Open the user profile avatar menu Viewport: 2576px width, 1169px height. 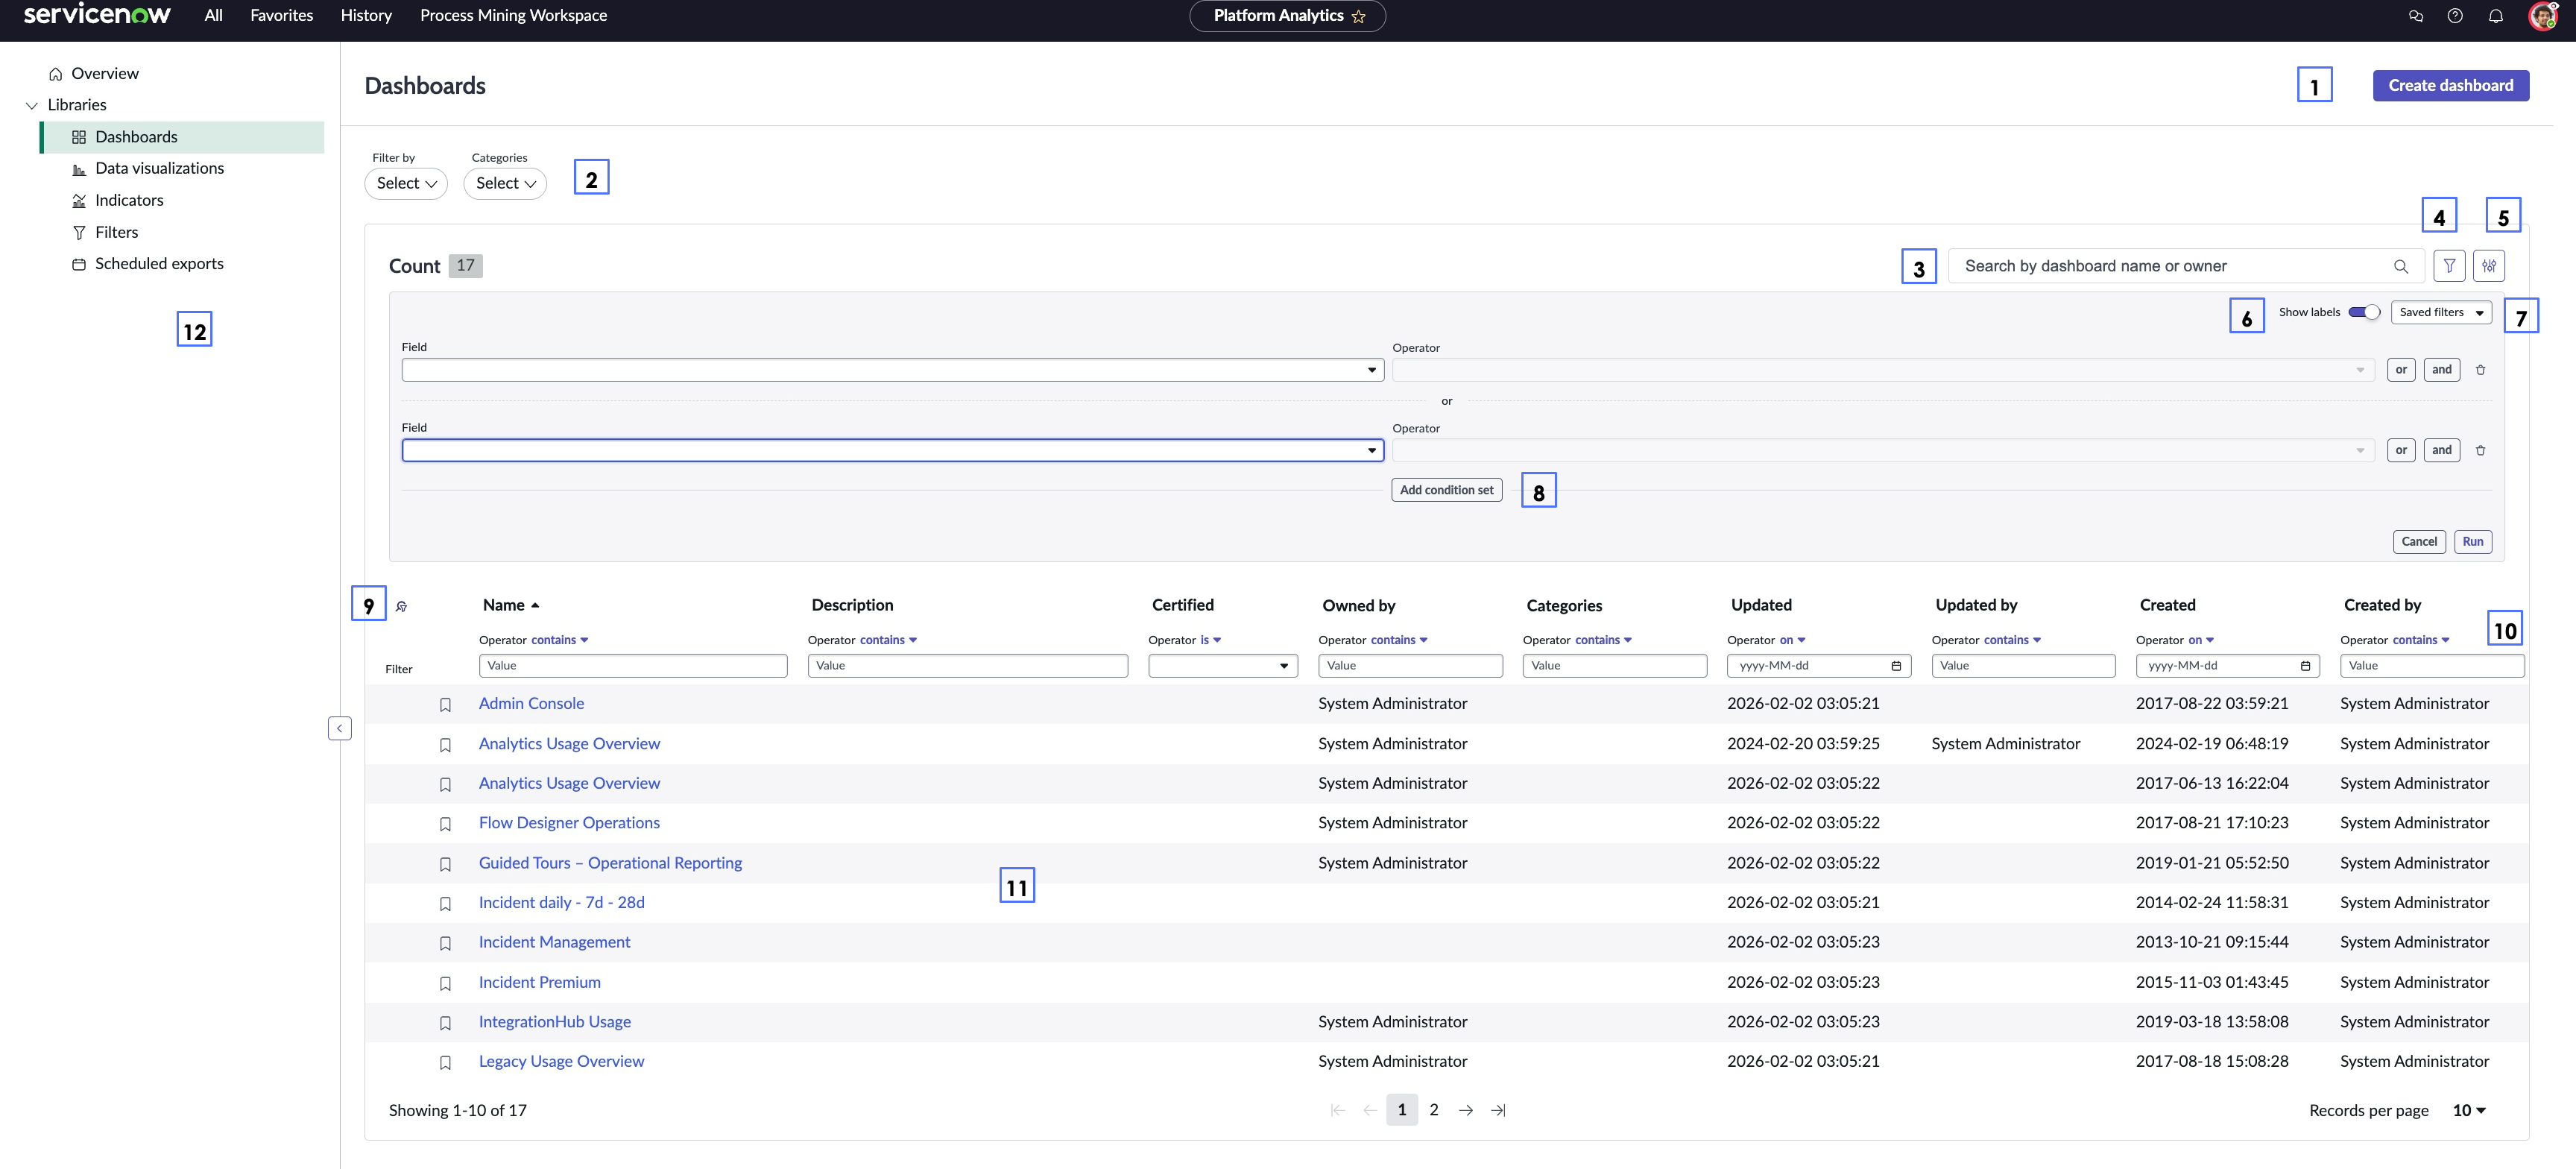tap(2543, 16)
